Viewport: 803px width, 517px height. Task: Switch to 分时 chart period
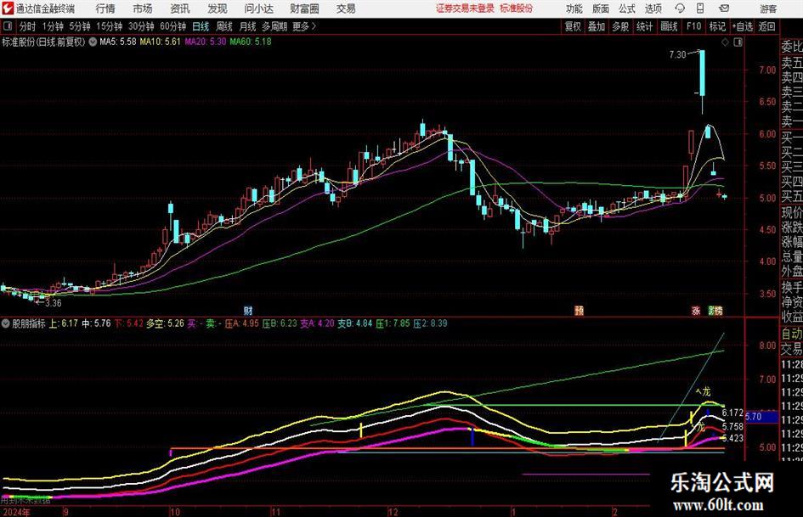(x=28, y=26)
